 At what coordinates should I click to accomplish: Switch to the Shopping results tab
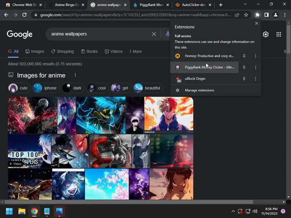pyautogui.click(x=63, y=52)
